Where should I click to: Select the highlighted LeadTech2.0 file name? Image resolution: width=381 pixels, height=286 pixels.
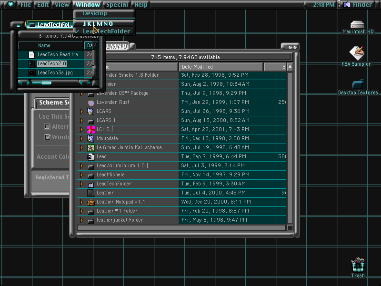[x=52, y=64]
